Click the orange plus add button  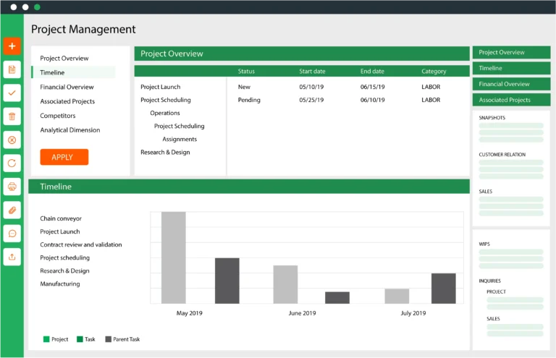(12, 46)
